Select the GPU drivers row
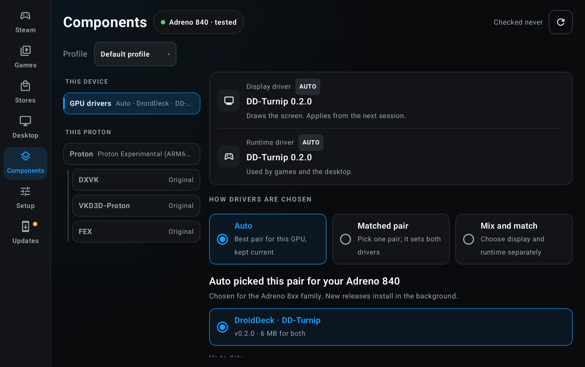This screenshot has width=585, height=367. [132, 103]
